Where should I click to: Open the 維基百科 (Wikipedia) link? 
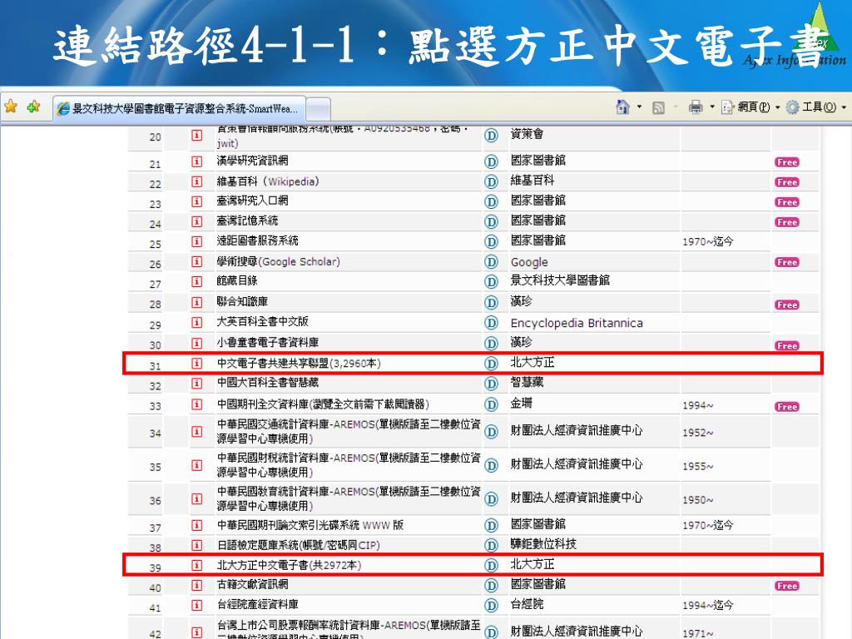pos(268,181)
